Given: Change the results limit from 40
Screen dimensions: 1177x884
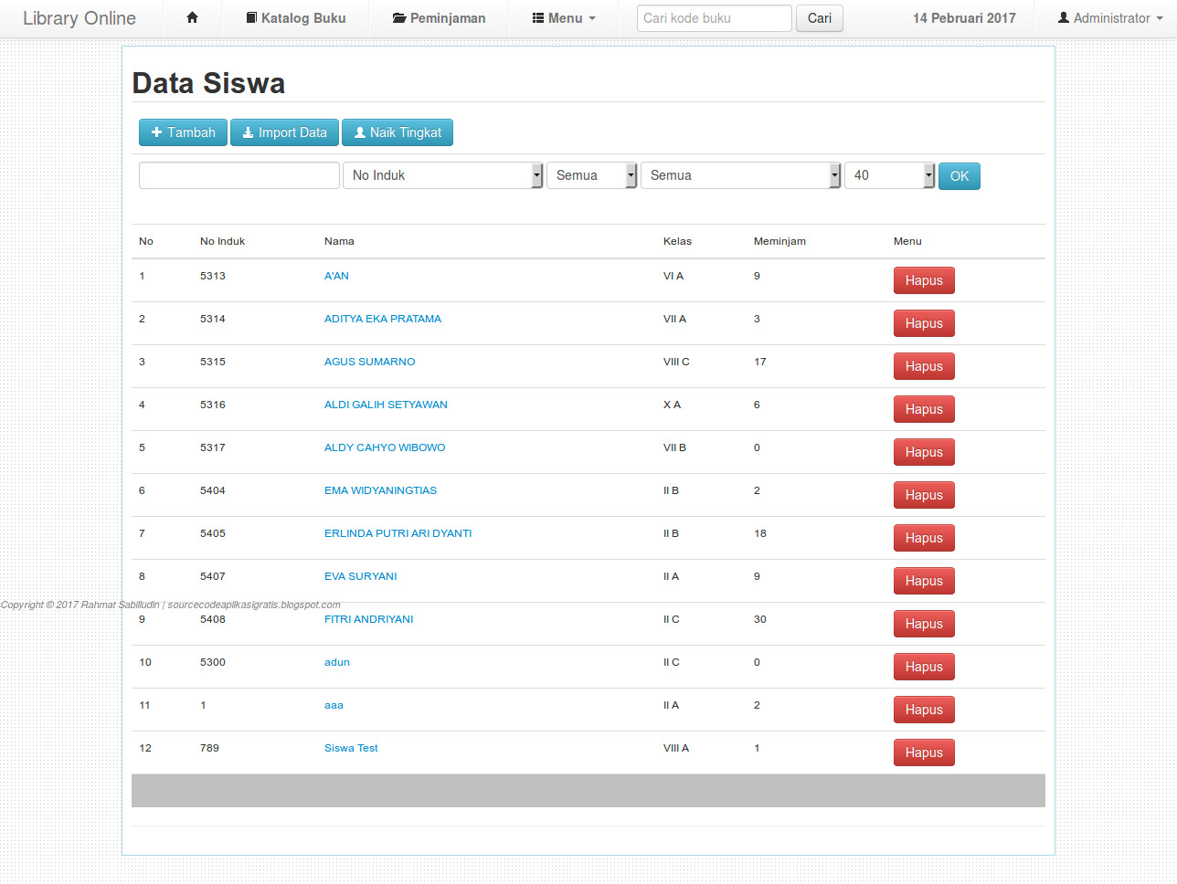Looking at the screenshot, I should (888, 174).
